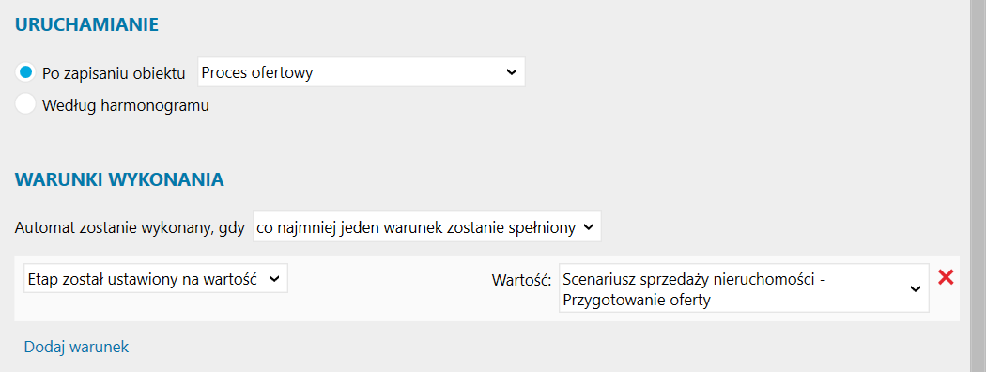Screen dimensions: 986x372
Task: Click the WARUNKI WYKONANIA section heading
Action: (x=119, y=180)
